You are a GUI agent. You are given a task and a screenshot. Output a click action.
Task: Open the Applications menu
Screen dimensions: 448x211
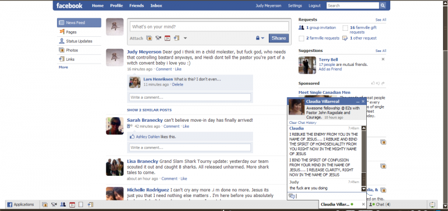click(21, 204)
